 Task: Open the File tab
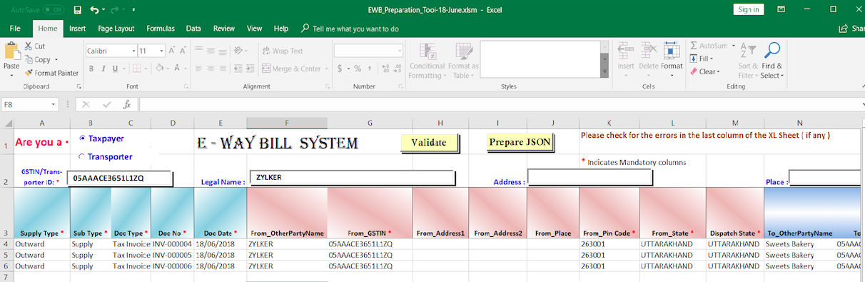15,29
